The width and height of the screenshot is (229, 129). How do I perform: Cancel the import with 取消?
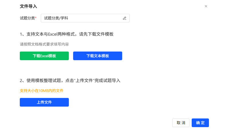point(181,123)
